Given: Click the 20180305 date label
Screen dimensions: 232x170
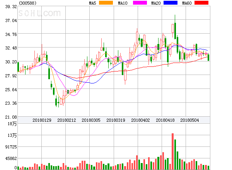Looking at the screenshot, I should [91, 120].
